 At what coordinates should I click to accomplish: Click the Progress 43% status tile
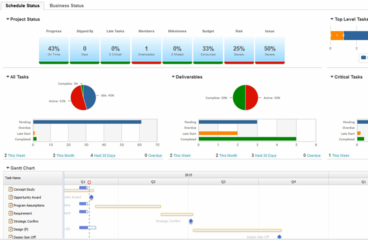54,50
